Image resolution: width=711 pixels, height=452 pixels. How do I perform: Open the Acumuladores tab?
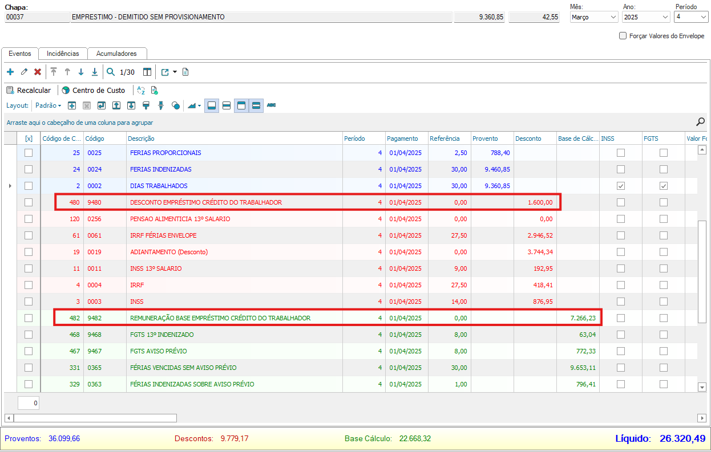coord(116,54)
